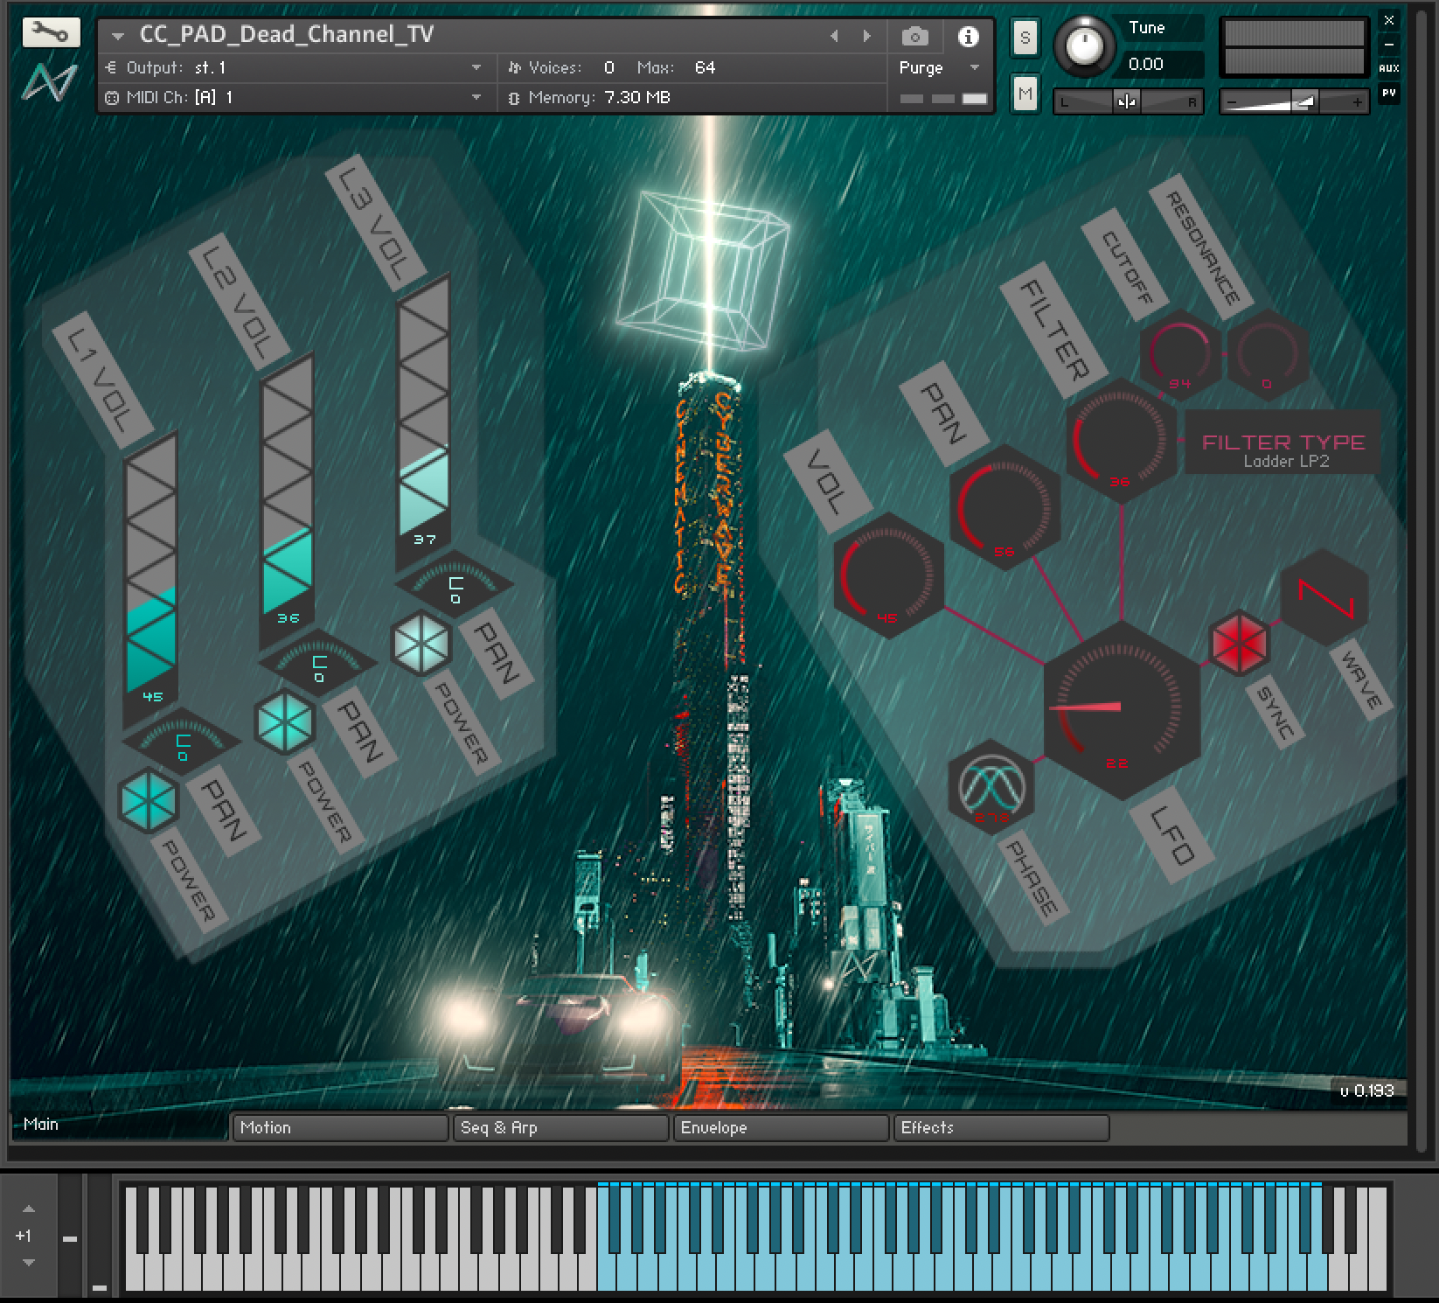Disable the red LFO sync hexagon
Screen dimensions: 1439x1303
pyautogui.click(x=1239, y=644)
